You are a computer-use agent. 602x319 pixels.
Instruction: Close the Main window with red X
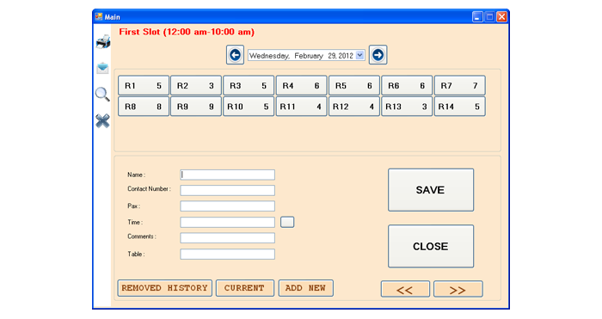[x=501, y=17]
